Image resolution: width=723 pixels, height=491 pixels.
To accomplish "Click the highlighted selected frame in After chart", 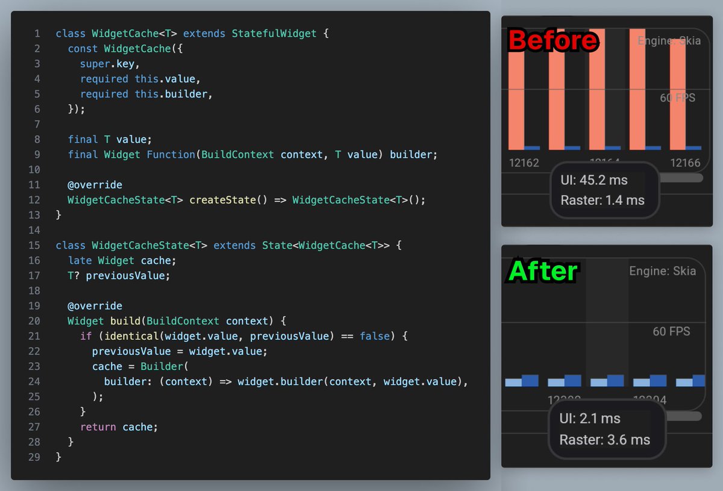I will pyautogui.click(x=607, y=322).
